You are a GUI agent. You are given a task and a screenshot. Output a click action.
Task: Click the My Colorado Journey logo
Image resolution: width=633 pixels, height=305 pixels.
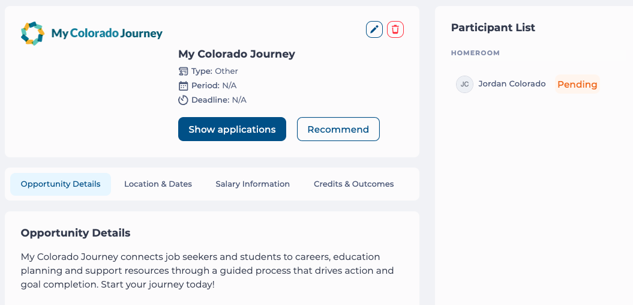coord(92,33)
